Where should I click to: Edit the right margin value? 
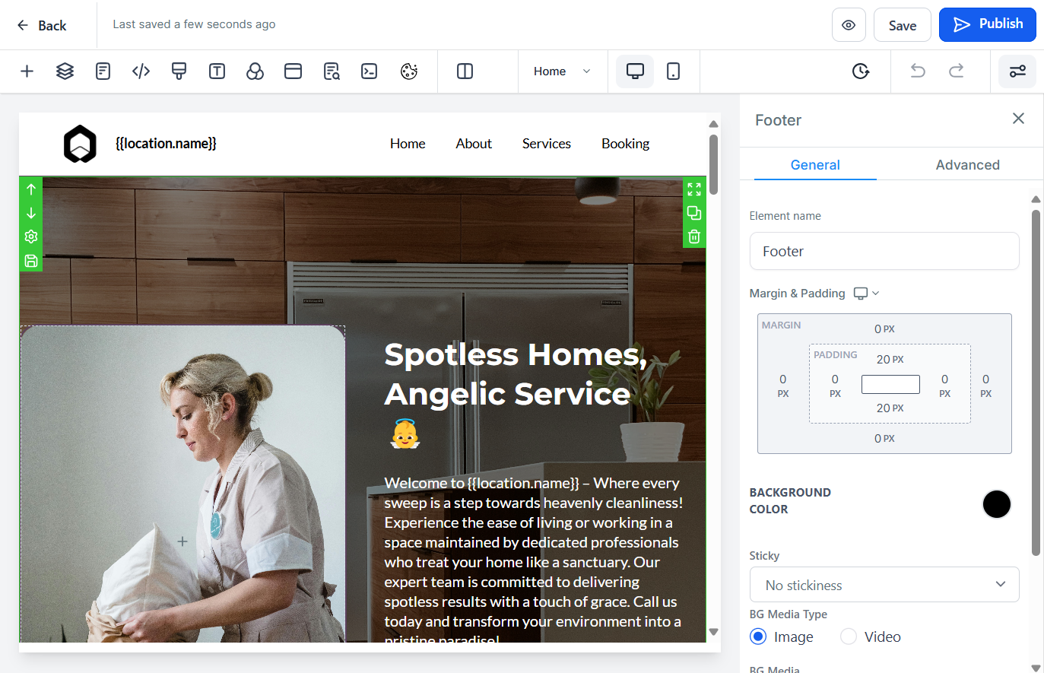pos(985,386)
